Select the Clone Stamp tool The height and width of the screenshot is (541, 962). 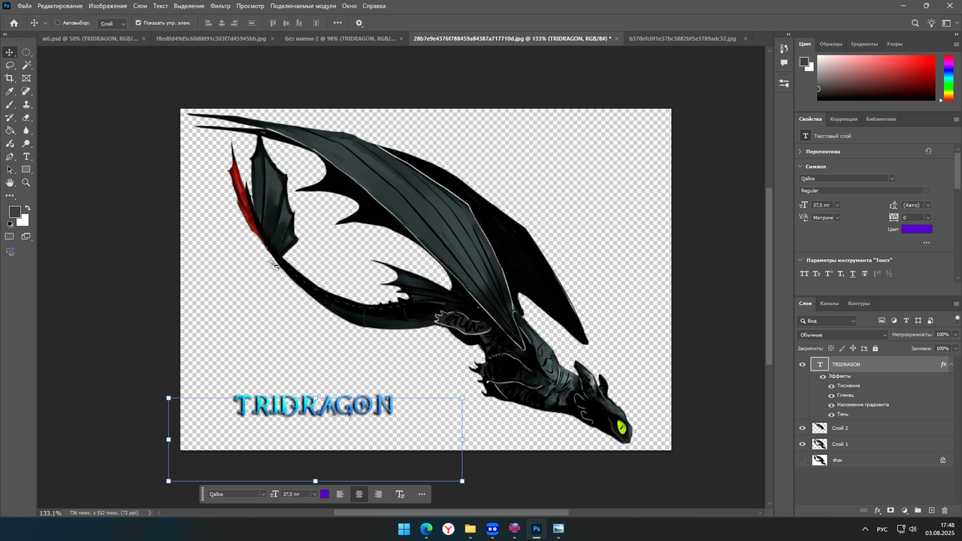[26, 104]
